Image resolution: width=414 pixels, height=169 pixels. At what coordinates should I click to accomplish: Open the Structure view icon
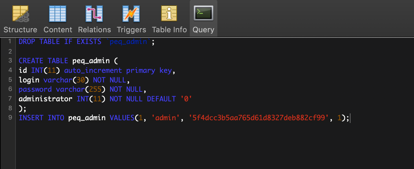point(20,14)
